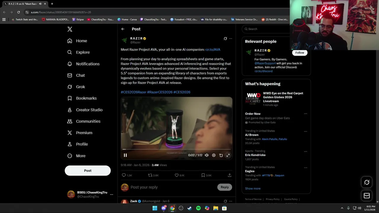The image size is (379, 213).
Task: Open Chat in the sidebar
Action: [76, 75]
